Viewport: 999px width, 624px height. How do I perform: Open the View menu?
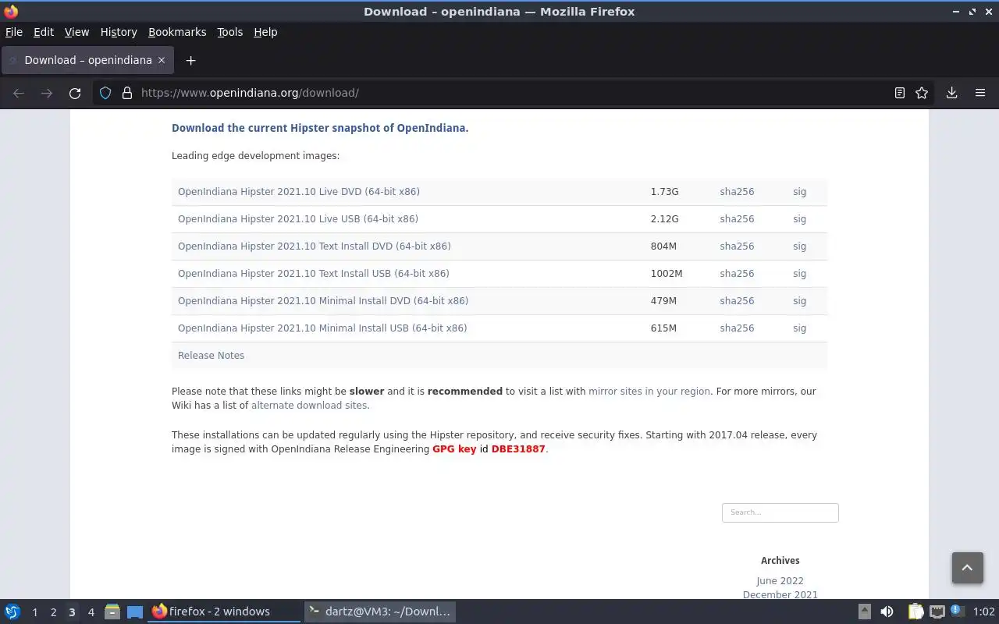pos(76,32)
